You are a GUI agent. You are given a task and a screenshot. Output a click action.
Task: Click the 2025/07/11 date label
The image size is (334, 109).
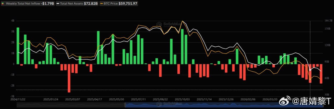coord(138,99)
